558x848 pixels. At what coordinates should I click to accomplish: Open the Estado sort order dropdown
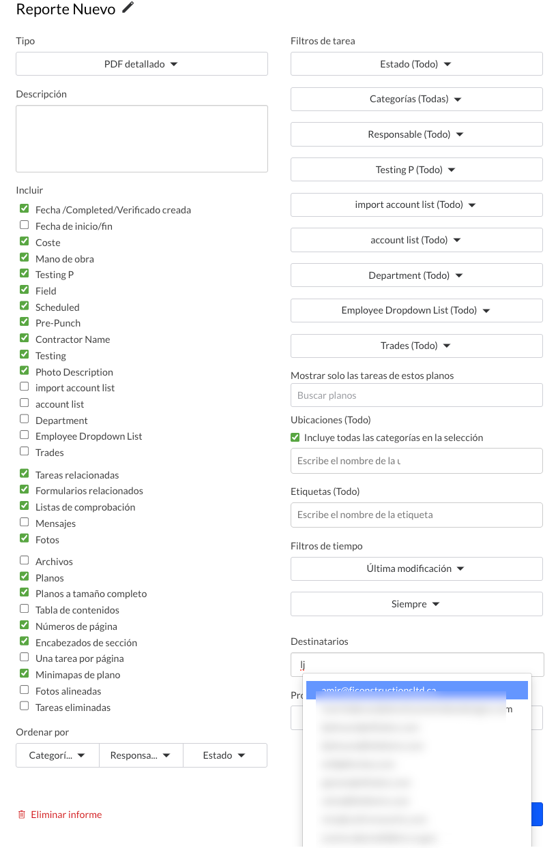point(224,755)
